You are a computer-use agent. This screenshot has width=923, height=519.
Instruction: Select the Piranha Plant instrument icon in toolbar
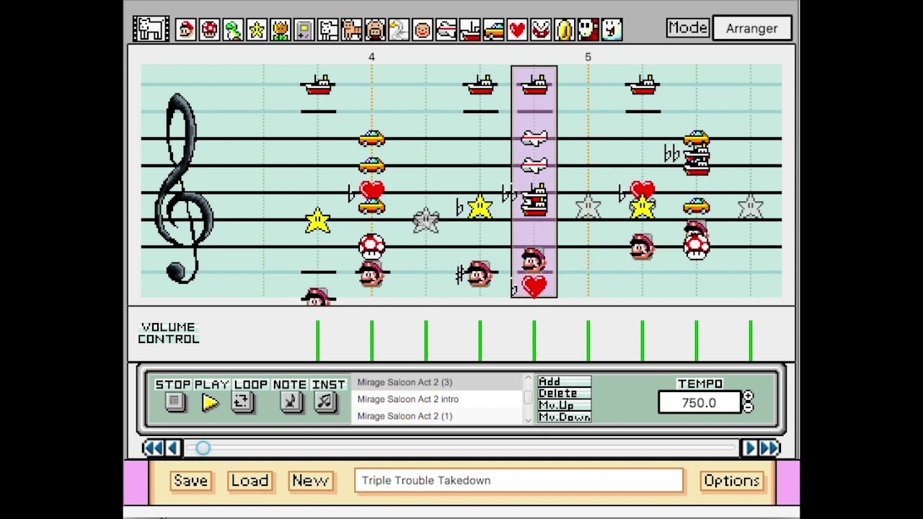541,30
